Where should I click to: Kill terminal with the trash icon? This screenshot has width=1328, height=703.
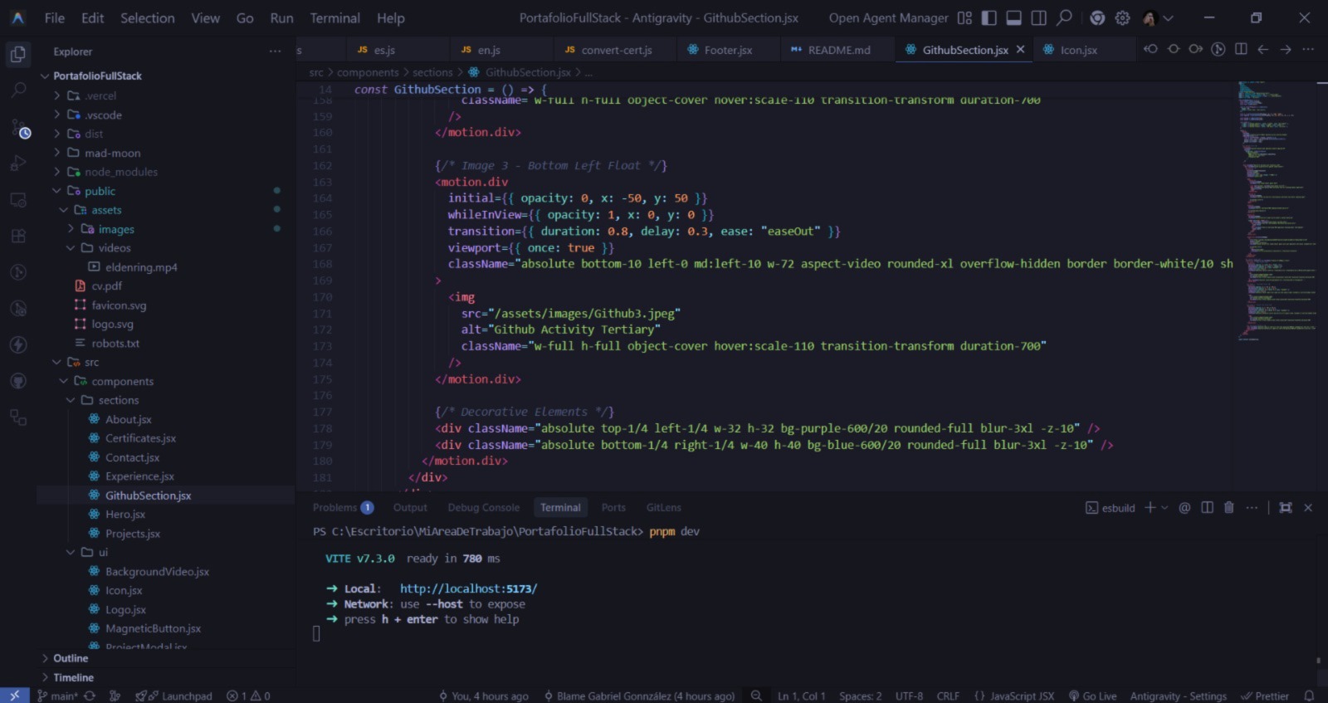(x=1229, y=508)
